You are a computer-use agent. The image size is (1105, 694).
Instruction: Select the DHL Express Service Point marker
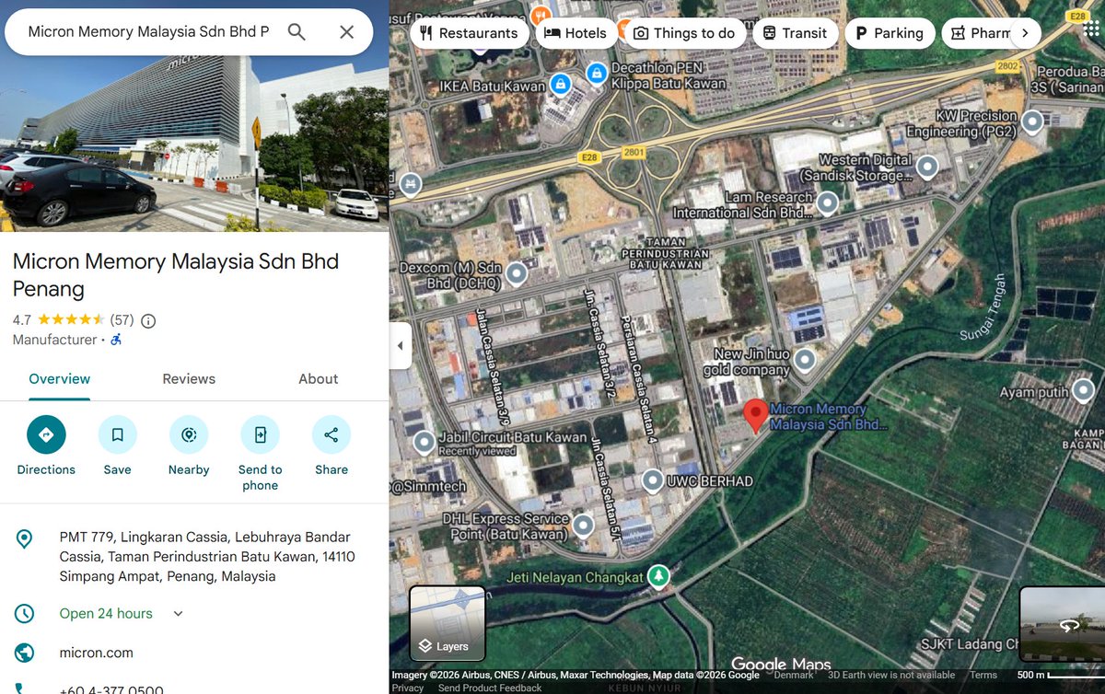point(583,526)
